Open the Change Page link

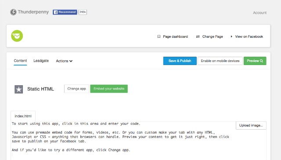213,36
